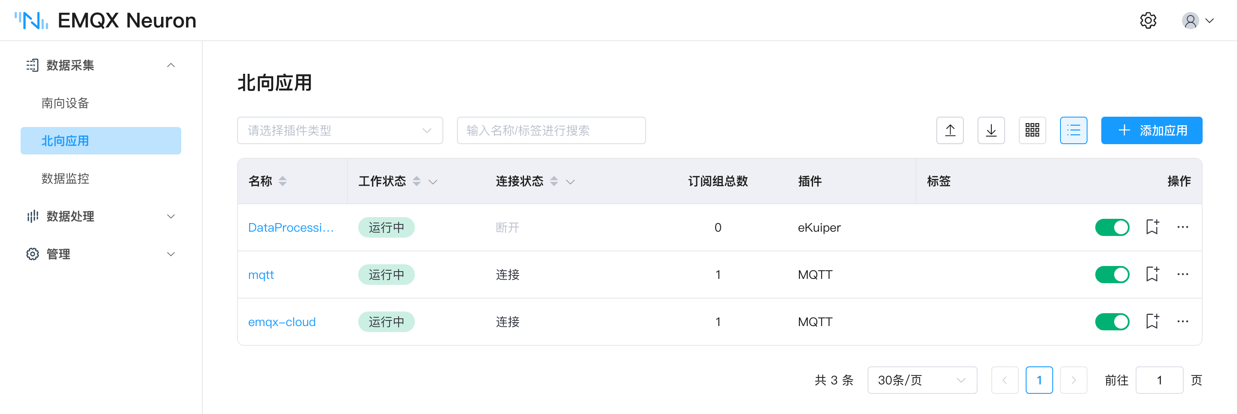Click the 管理 gear sidebar icon

(x=32, y=254)
